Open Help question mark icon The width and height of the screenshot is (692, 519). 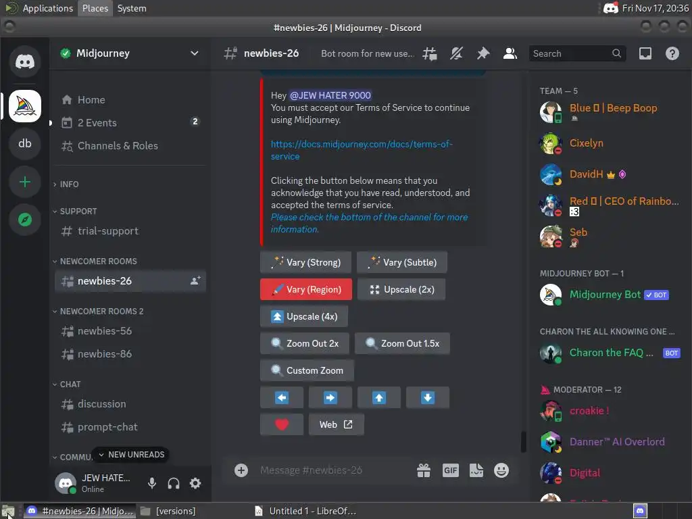[672, 53]
